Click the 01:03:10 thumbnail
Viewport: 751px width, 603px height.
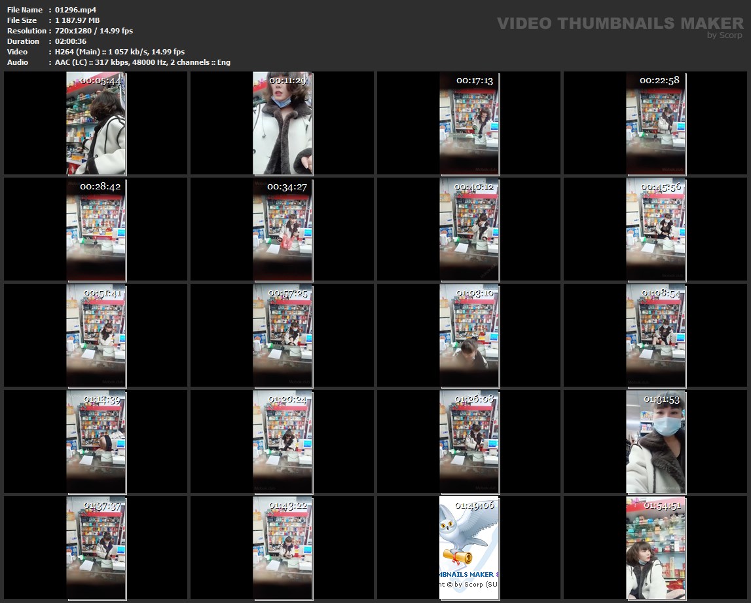(x=469, y=336)
